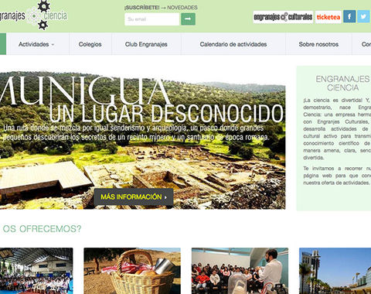Open Calendario de actividades
This screenshot has height=294, width=371.
(x=233, y=44)
